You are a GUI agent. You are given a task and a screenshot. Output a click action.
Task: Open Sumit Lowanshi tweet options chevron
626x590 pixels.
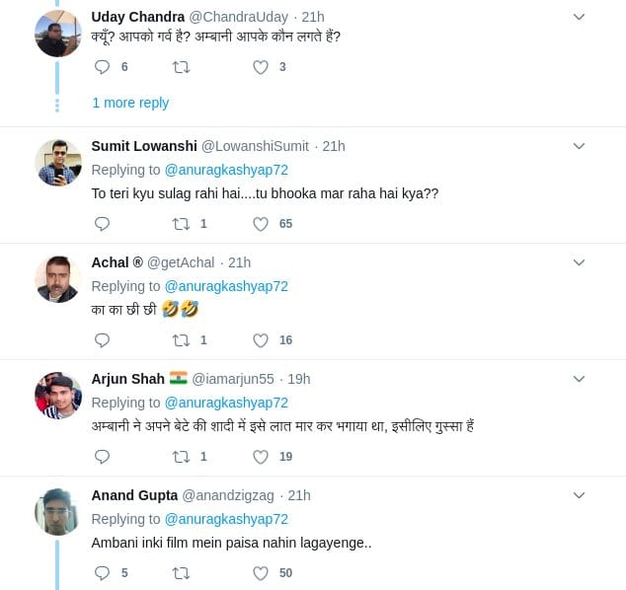tap(580, 146)
